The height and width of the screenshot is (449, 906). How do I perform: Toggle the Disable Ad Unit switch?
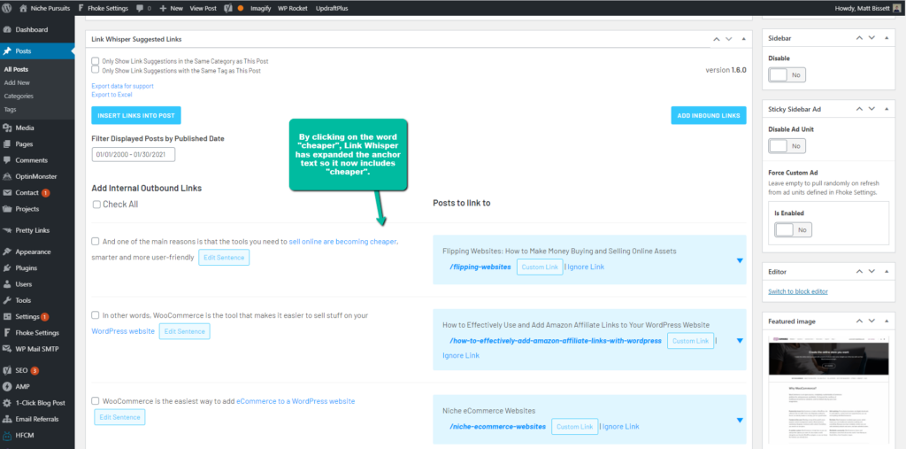click(787, 146)
